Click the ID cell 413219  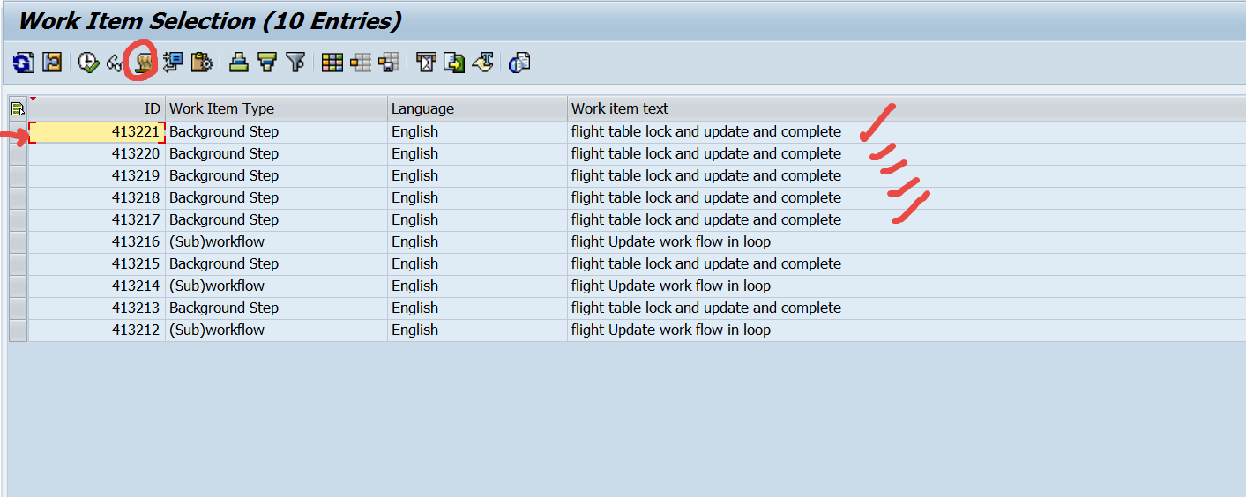(97, 175)
